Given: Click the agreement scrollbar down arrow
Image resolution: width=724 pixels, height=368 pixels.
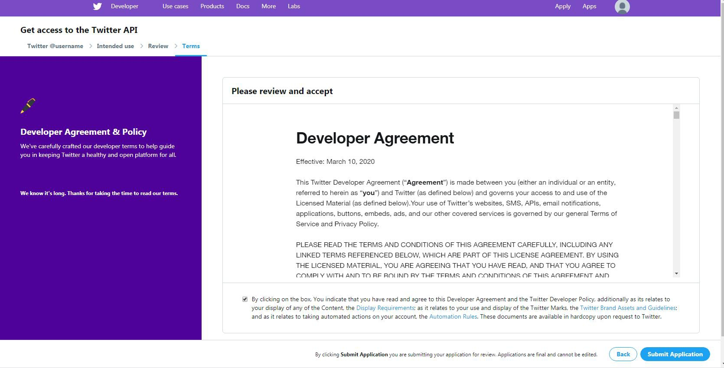Looking at the screenshot, I should 676,274.
